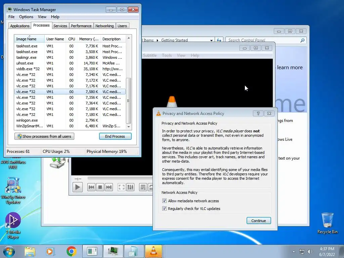344x258 pixels.
Task: Toggle the VLC playlist view
Action: (143, 187)
